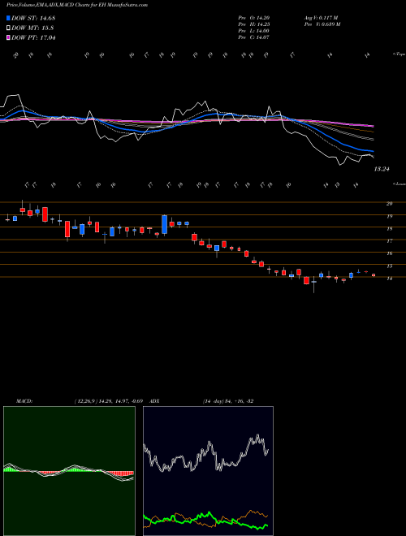Click the '<Lows' row label
Viewport: 406px width, 536px height.
click(x=399, y=184)
